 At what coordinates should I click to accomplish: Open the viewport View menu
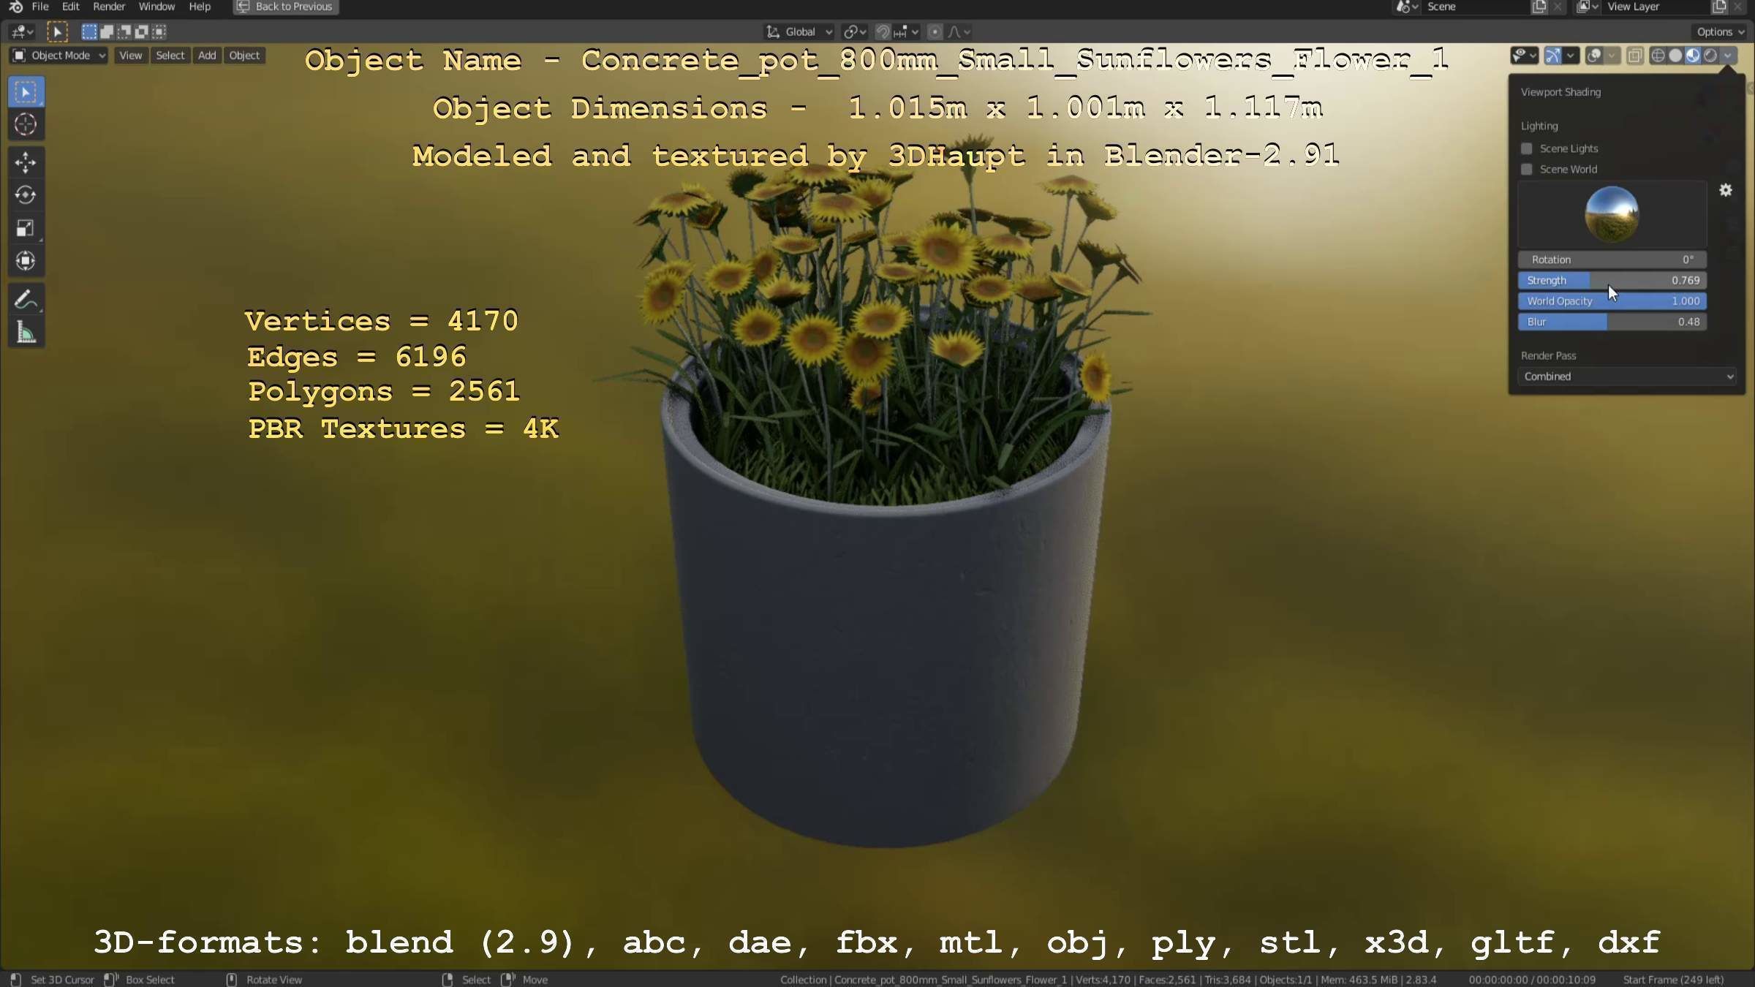pos(130,56)
